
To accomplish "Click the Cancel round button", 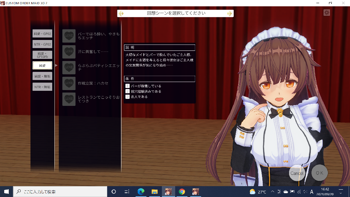I will click(297, 173).
